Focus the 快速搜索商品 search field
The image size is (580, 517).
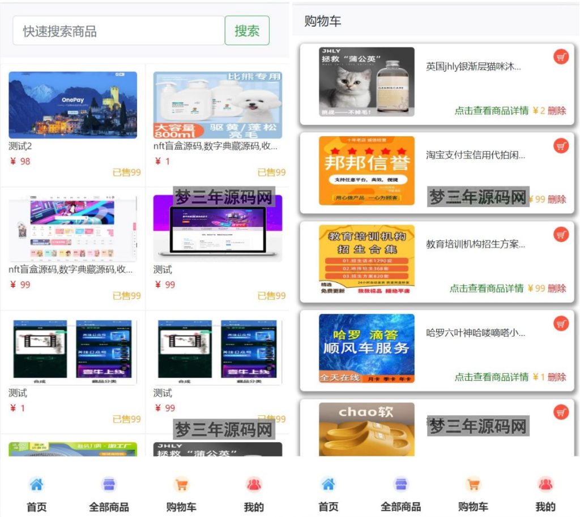point(118,31)
